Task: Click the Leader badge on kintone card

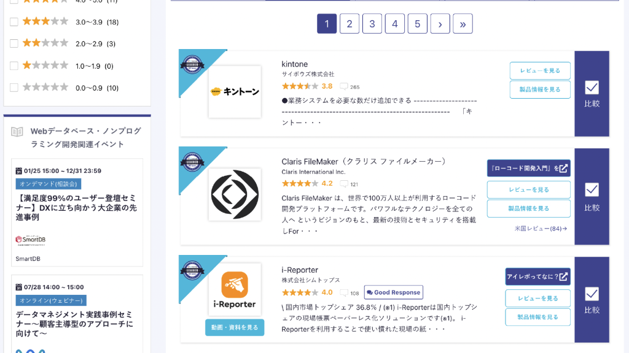Action: click(x=192, y=64)
